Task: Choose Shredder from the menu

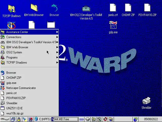Action: [29, 103]
